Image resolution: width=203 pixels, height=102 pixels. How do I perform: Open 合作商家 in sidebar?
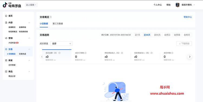tap(12, 65)
